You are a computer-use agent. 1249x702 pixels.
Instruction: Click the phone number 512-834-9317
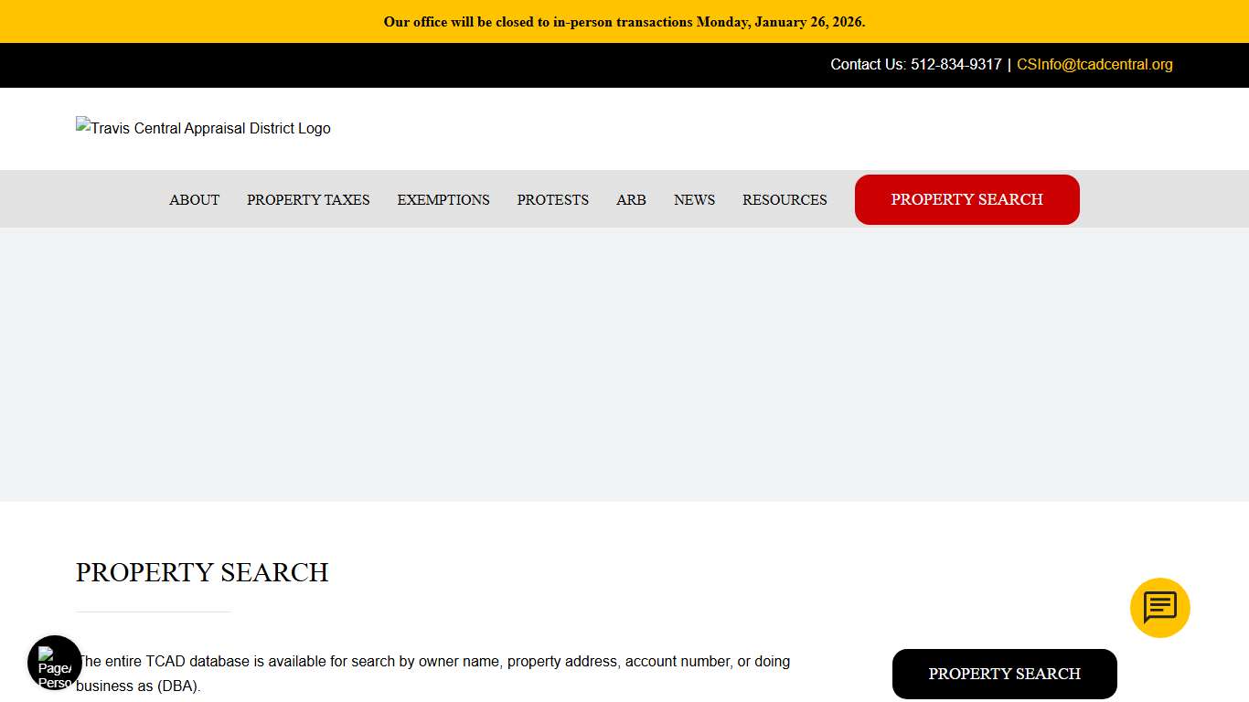[955, 64]
